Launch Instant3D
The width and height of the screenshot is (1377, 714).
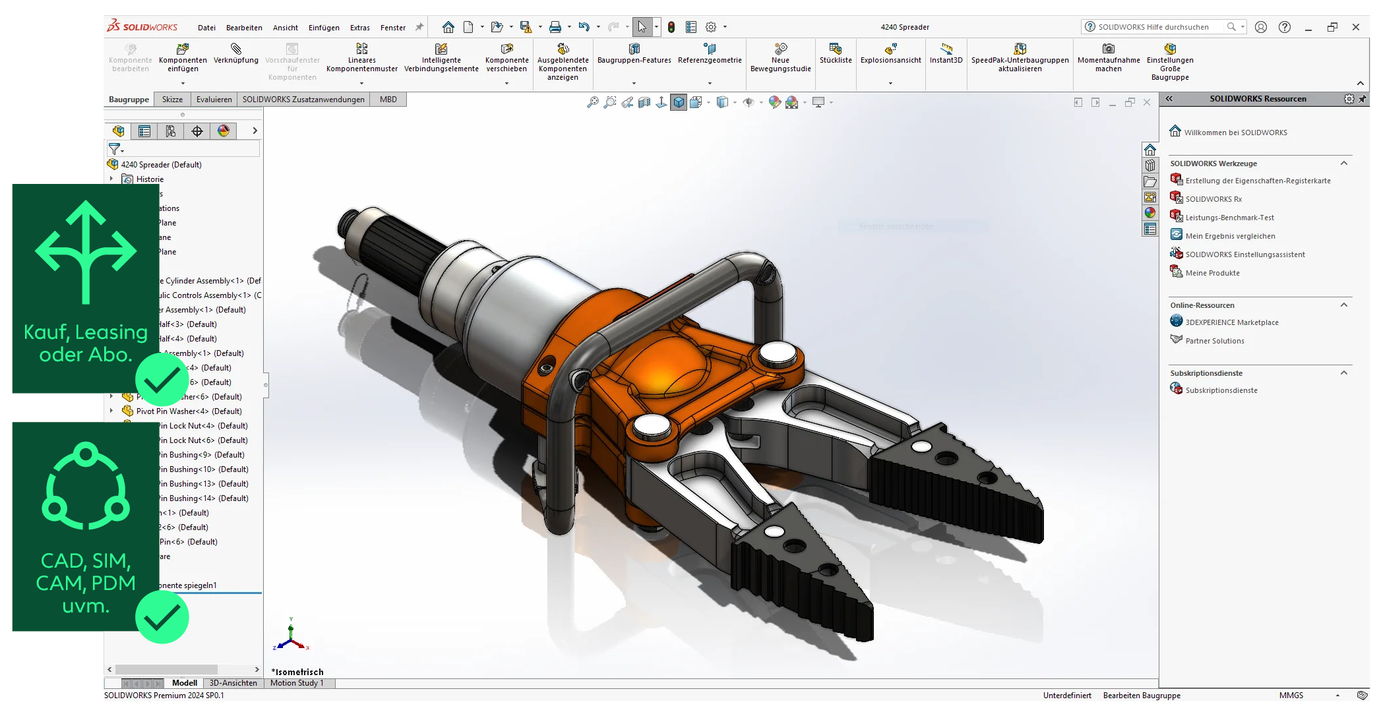tap(946, 54)
